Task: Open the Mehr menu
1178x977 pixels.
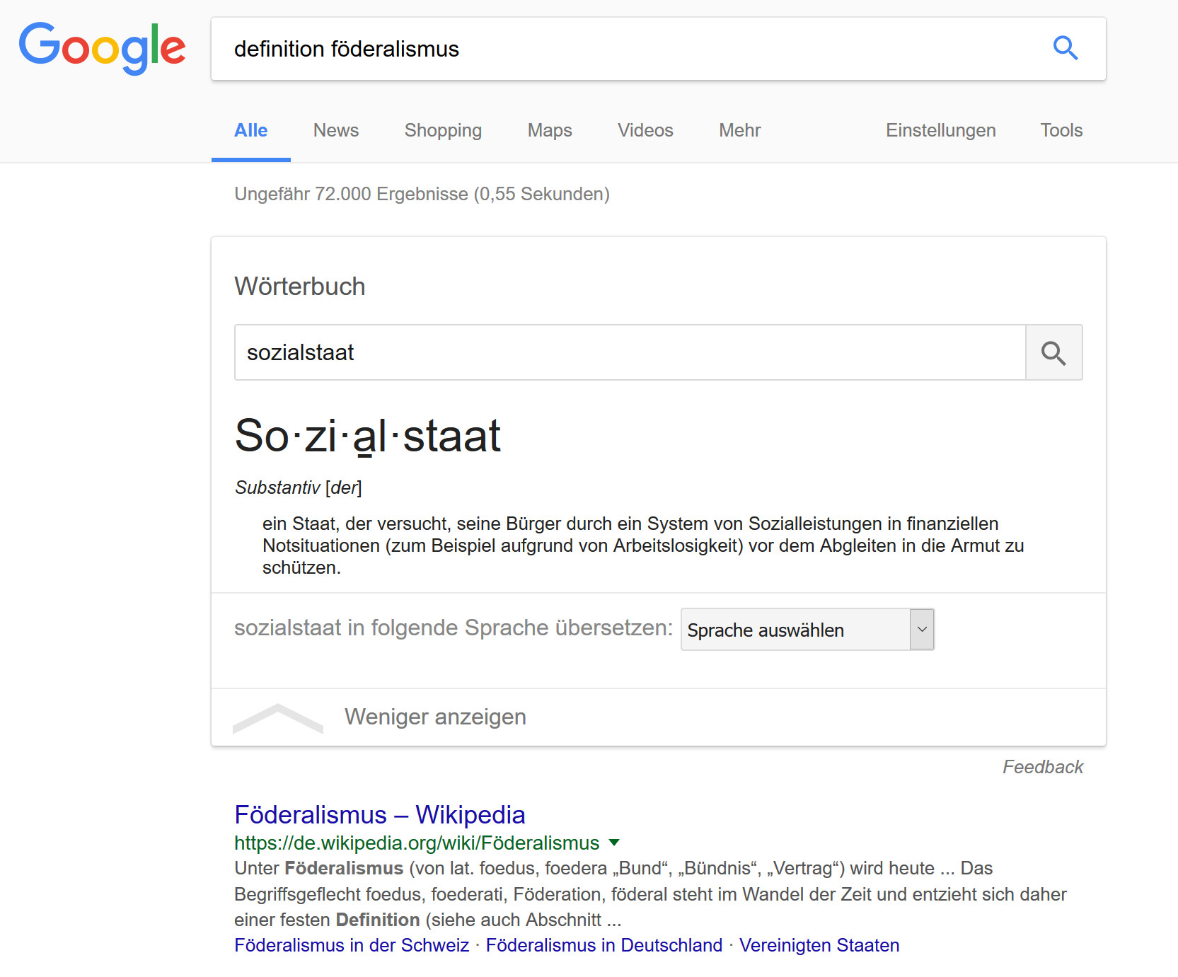Action: coord(739,130)
